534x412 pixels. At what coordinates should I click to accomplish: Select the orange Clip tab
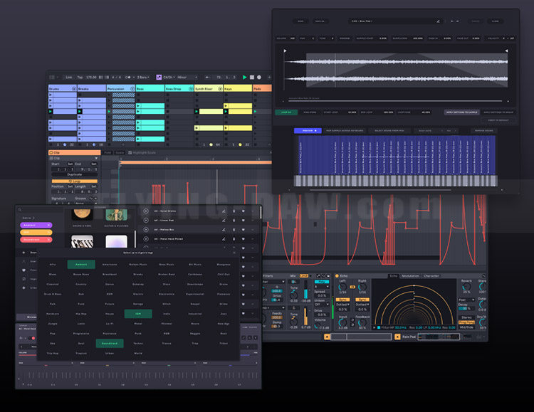click(75, 152)
